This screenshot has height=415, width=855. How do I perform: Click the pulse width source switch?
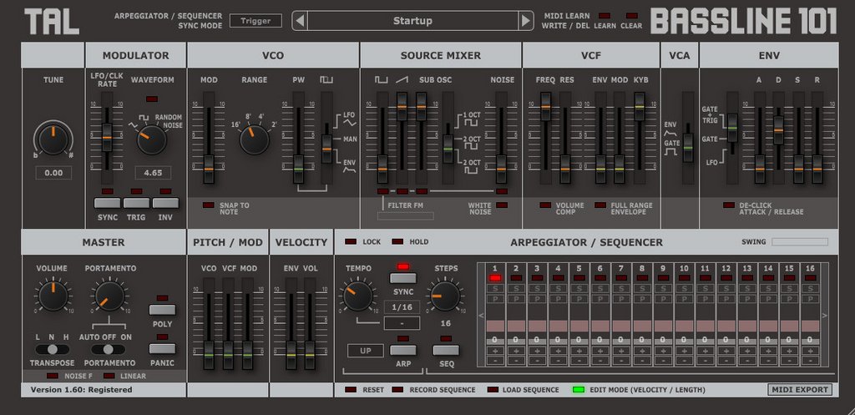(x=327, y=148)
